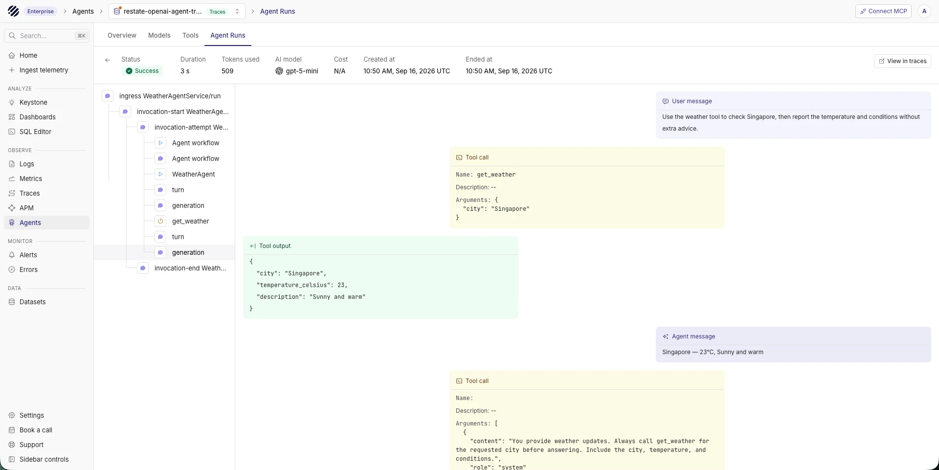Click the Home sidebar icon
939x470 pixels.
(x=12, y=55)
